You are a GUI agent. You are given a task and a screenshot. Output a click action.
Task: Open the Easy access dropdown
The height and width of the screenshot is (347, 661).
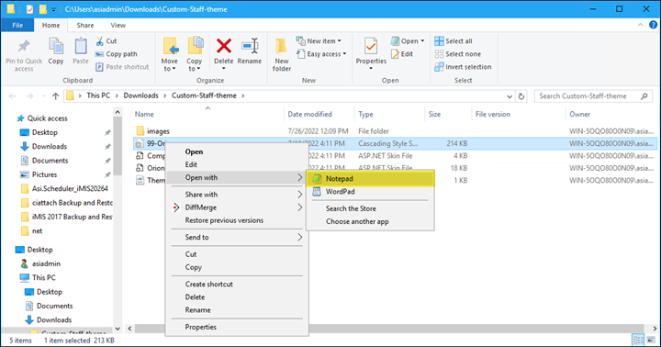(321, 54)
